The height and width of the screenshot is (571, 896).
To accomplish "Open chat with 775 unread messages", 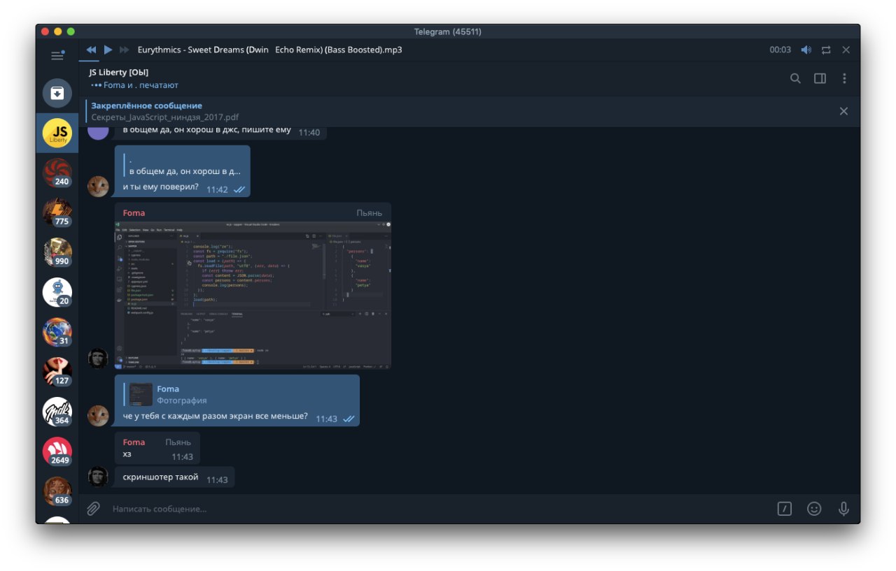I will tap(57, 212).
